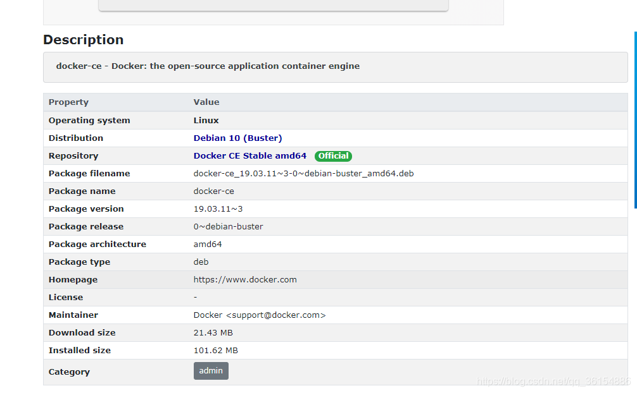Click the blue page scrollbar on the right edge
This screenshot has height=393, width=637.
[635, 120]
